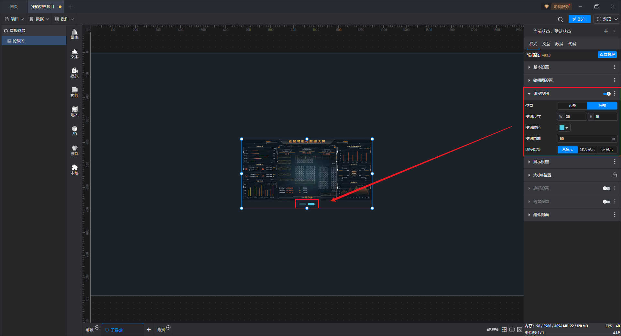
Task: Open the console terminal icon
Action: tap(519, 330)
